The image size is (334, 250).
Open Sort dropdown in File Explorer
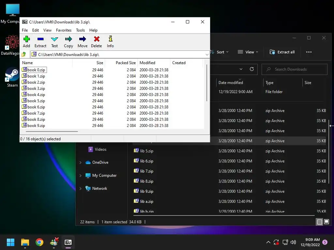(x=220, y=52)
